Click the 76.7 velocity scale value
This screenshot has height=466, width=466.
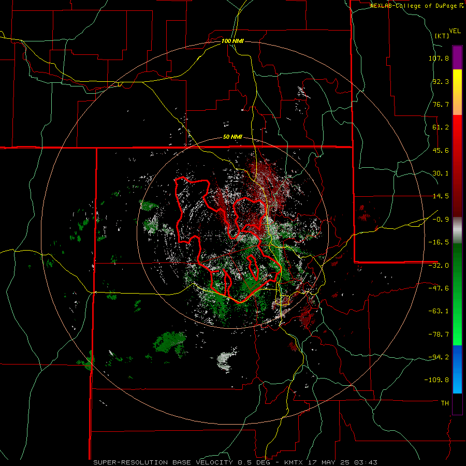pyautogui.click(x=441, y=104)
